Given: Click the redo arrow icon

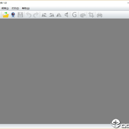Looking at the screenshot, I should [36, 15].
